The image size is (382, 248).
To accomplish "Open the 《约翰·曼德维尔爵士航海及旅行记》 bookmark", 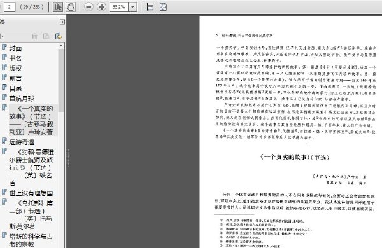I will tap(31, 167).
